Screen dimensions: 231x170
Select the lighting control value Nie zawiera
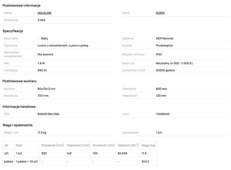coord(45,54)
